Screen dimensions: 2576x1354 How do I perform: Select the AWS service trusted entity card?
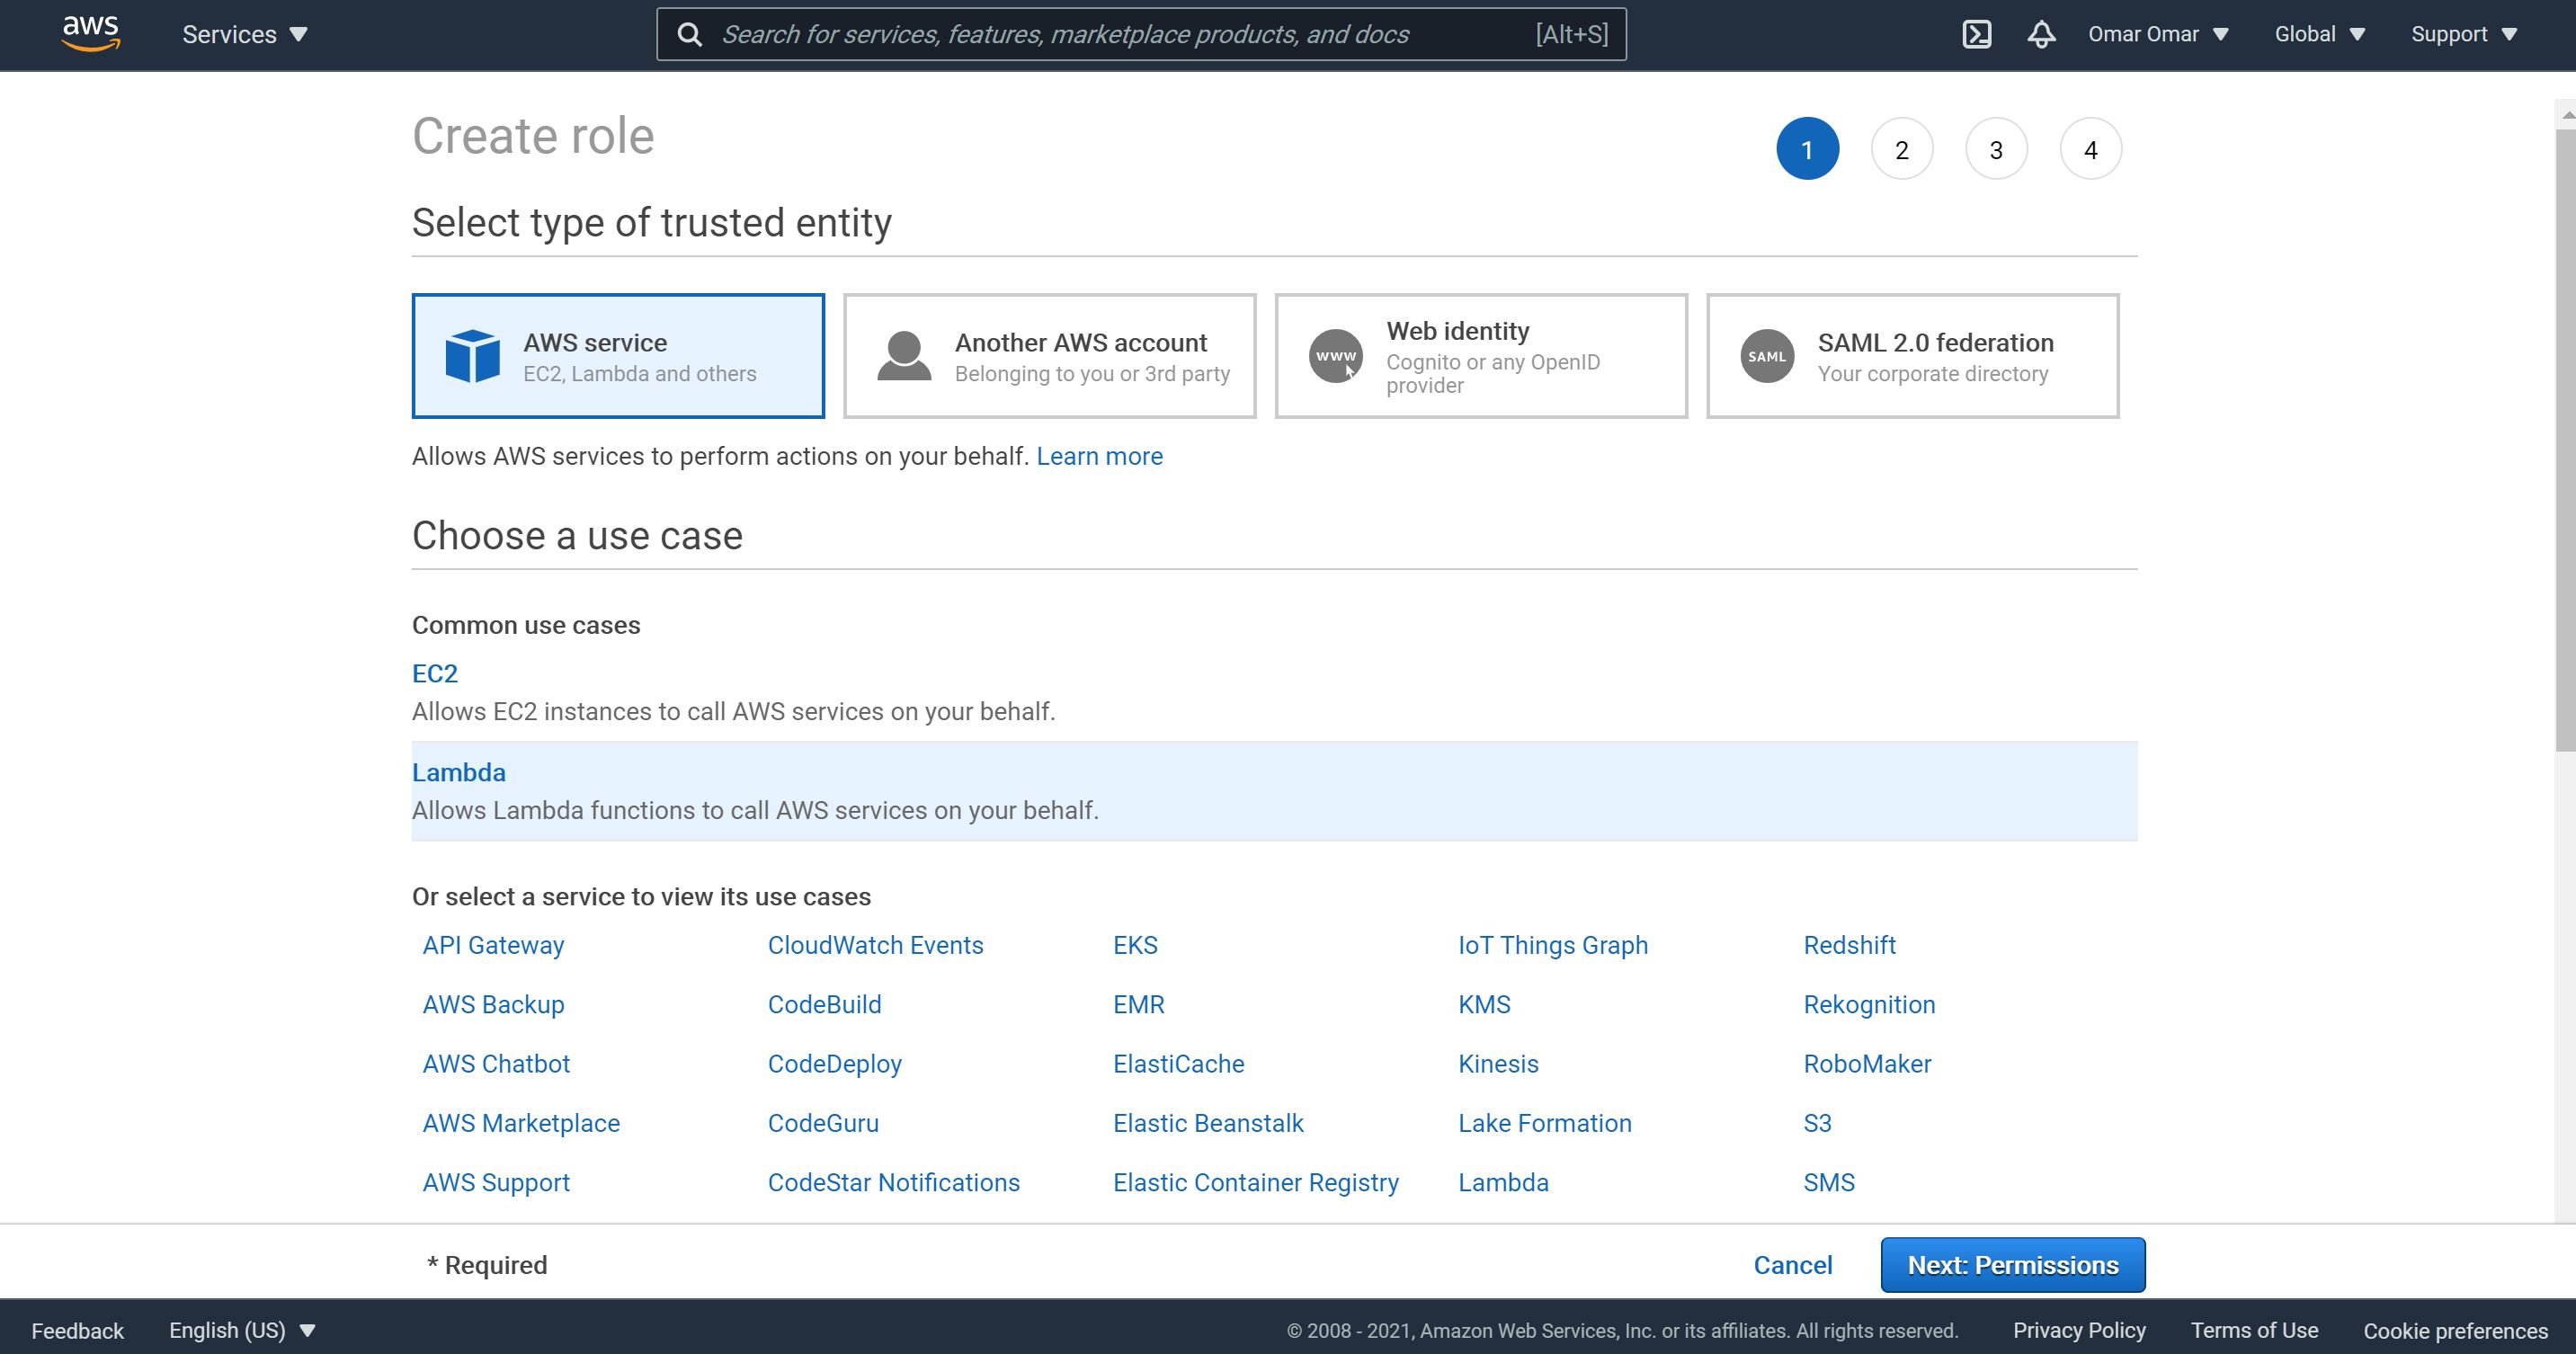[x=618, y=356]
